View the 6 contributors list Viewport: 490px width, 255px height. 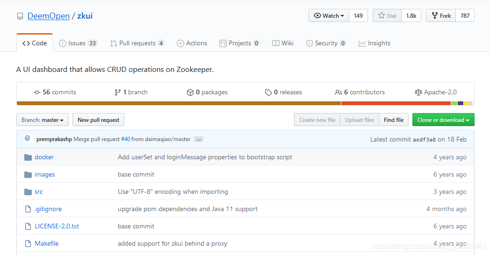(360, 92)
